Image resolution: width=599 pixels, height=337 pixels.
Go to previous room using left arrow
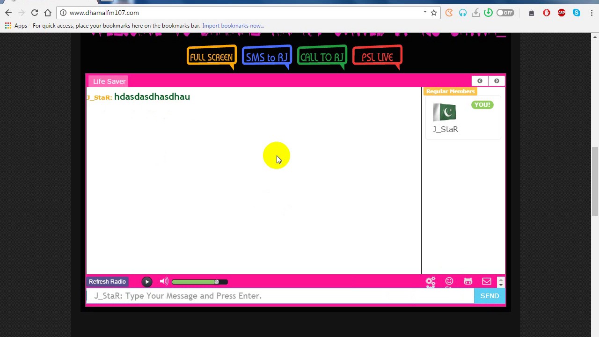point(480,81)
